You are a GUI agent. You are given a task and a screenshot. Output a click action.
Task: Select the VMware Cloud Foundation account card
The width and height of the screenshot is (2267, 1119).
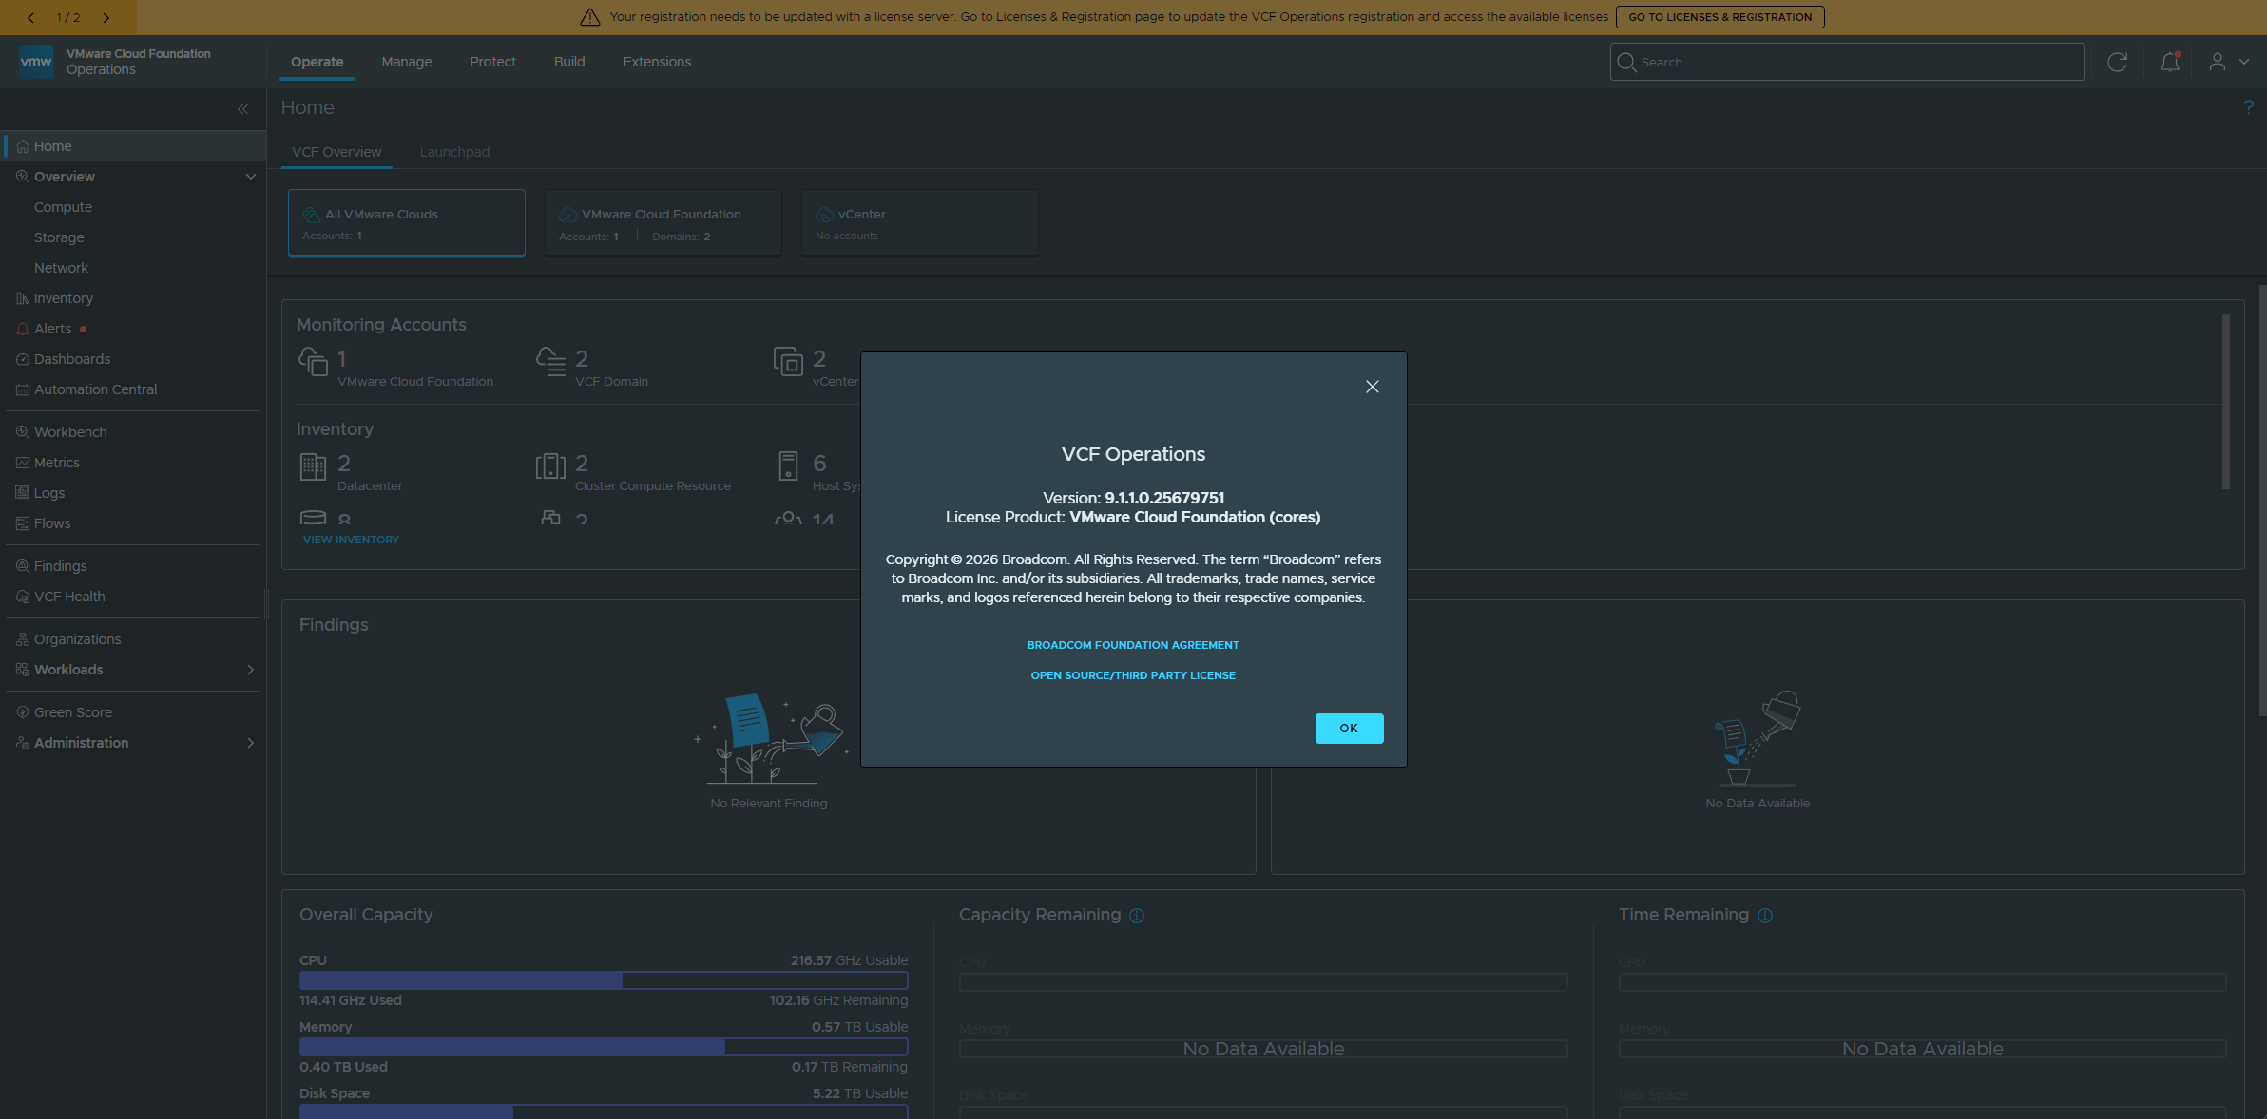point(663,223)
